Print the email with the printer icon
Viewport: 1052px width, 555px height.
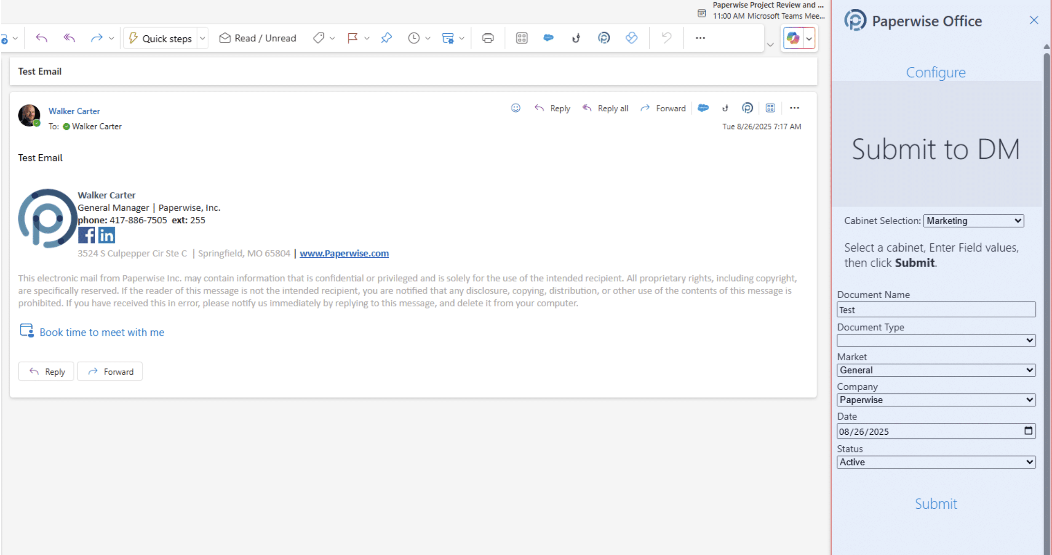pyautogui.click(x=488, y=38)
